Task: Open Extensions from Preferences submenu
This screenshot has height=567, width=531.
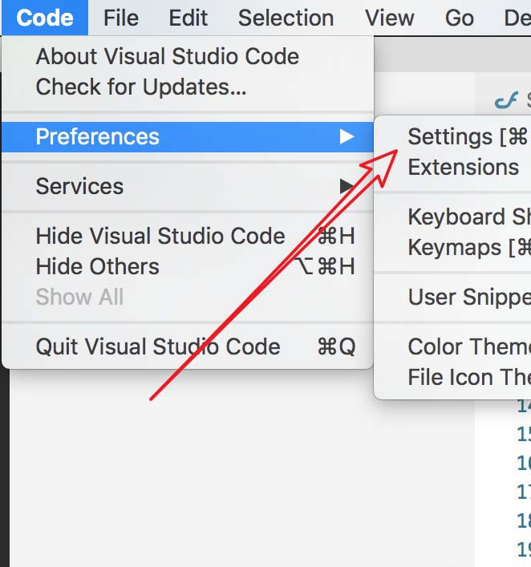Action: point(463,168)
